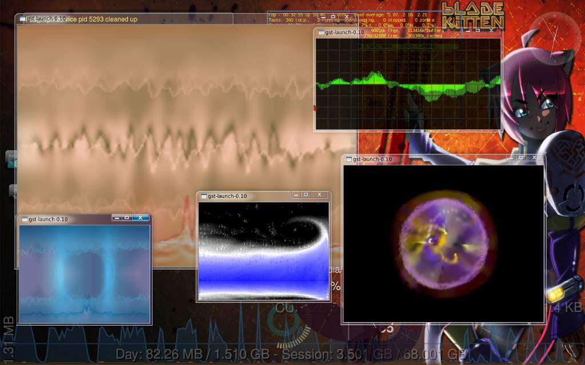Maximize the green waveform gst-launch window
585x365 pixels.
pyautogui.click(x=478, y=31)
